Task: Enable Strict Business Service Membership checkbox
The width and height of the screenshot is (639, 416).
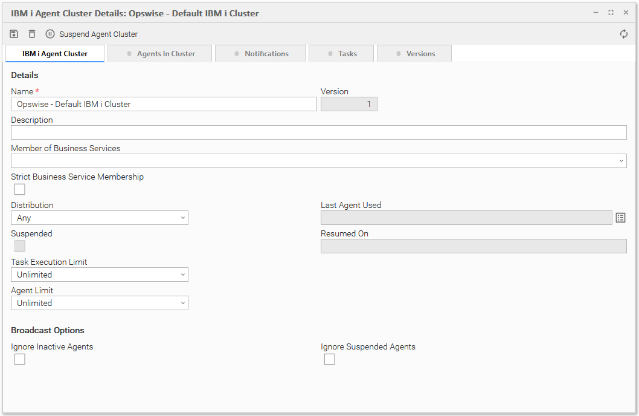Action: 20,189
